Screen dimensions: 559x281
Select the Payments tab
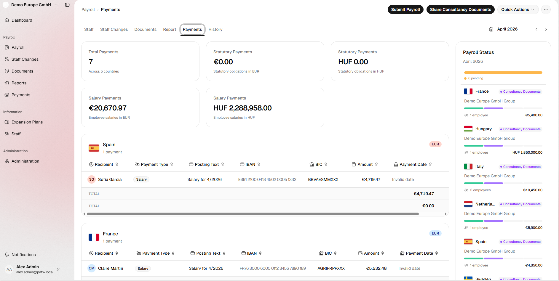click(x=192, y=29)
